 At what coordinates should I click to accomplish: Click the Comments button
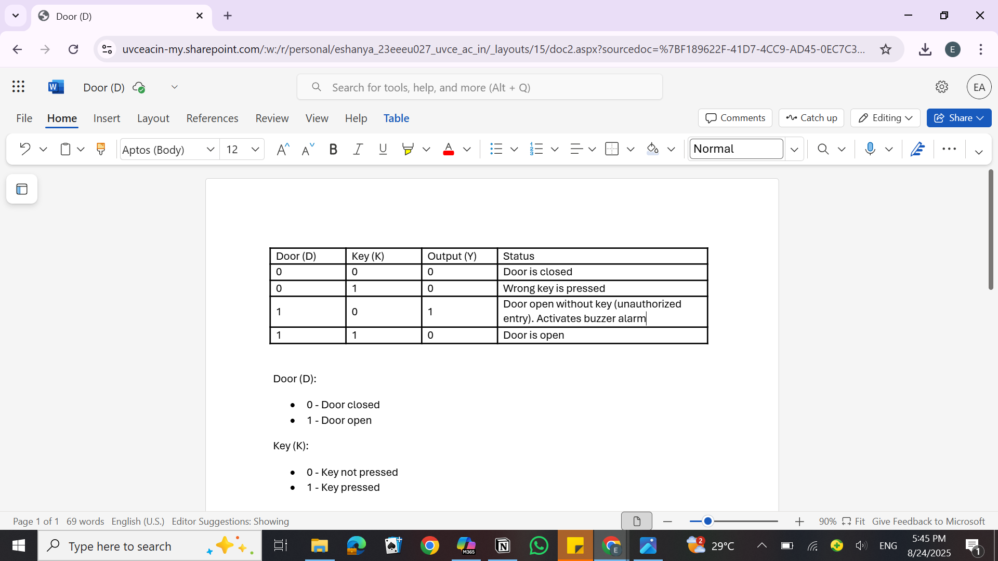(x=735, y=118)
